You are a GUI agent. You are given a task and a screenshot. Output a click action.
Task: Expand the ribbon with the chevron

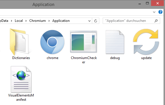tap(154, 12)
